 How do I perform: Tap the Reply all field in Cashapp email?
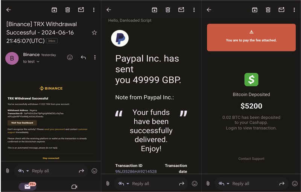click(x=241, y=184)
